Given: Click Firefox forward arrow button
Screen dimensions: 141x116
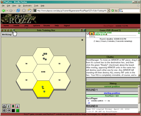Looking at the screenshot, I should 11,11.
